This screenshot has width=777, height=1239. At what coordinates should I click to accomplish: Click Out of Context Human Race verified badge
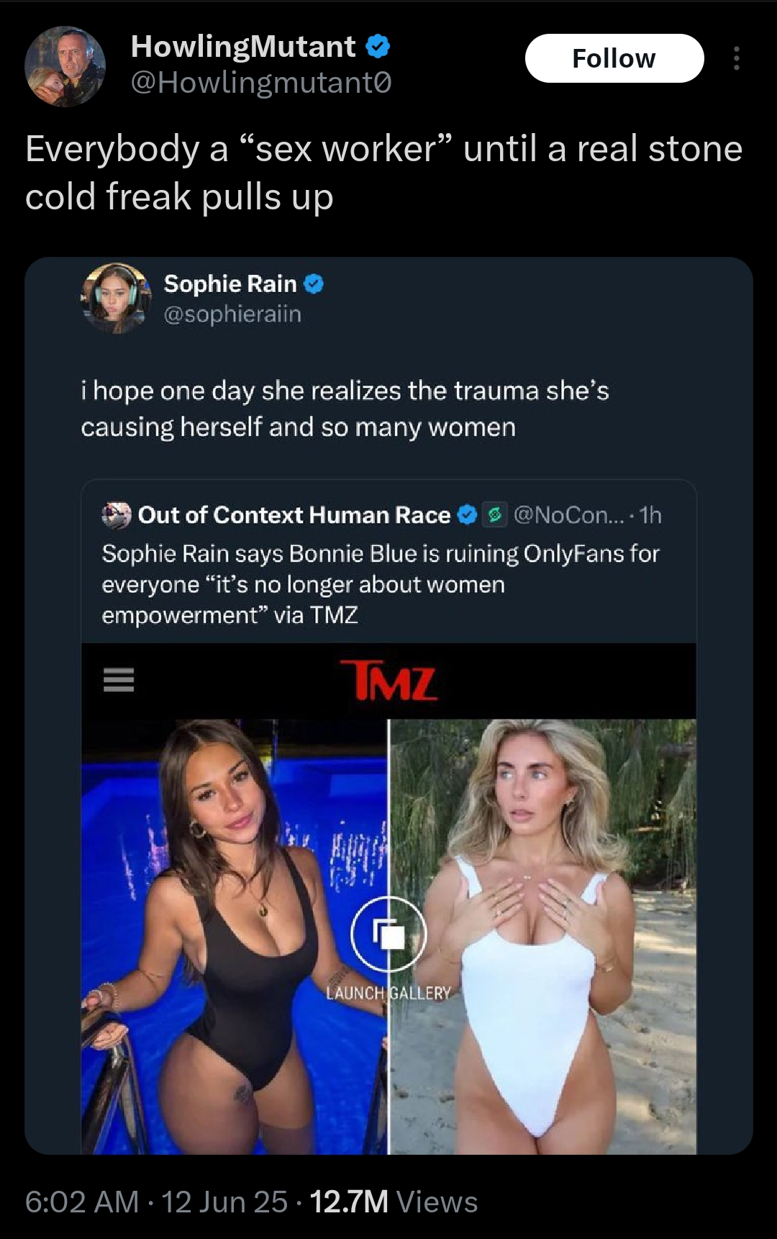click(x=468, y=515)
